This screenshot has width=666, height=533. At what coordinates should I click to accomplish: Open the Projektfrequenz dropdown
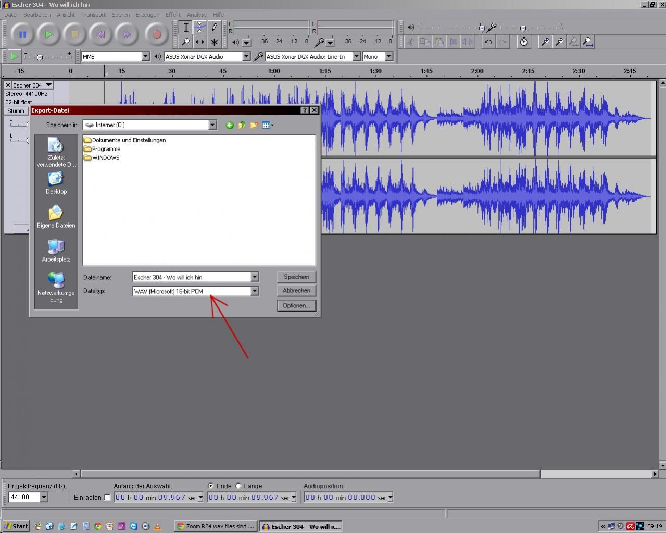pos(44,498)
